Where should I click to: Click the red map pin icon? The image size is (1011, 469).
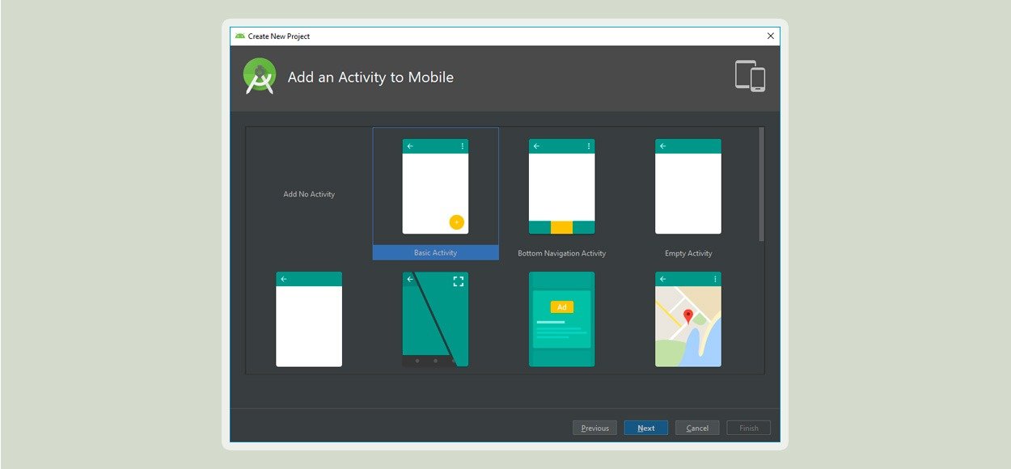click(688, 316)
